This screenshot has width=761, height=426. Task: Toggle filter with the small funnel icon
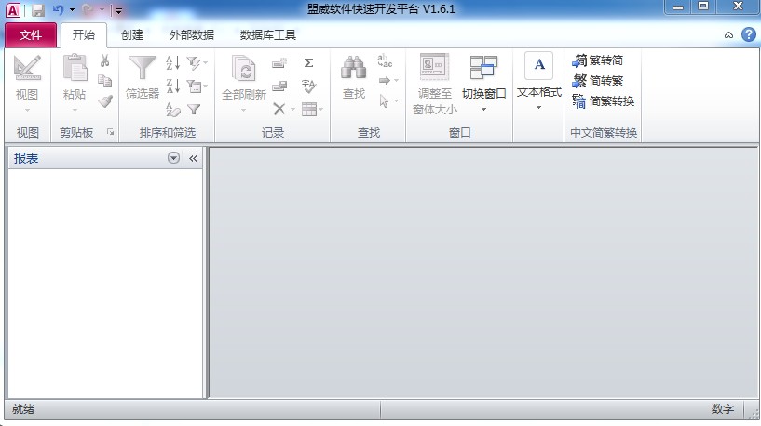194,109
